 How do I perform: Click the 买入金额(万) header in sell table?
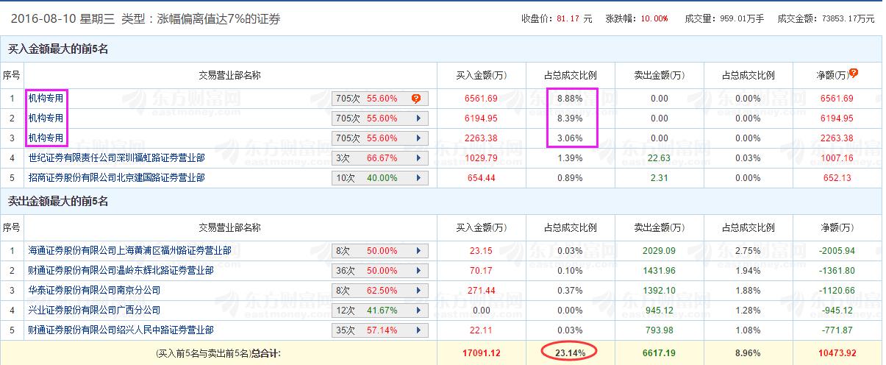[x=481, y=227]
